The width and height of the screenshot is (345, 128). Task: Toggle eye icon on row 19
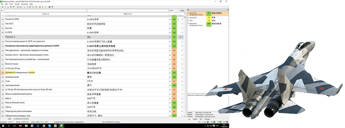(182, 46)
